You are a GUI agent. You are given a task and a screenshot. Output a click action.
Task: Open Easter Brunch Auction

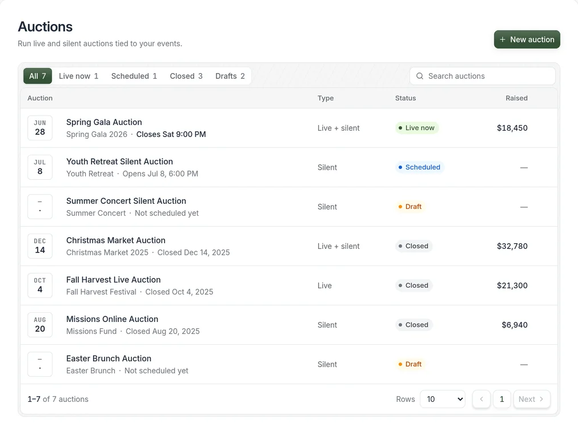pyautogui.click(x=109, y=359)
